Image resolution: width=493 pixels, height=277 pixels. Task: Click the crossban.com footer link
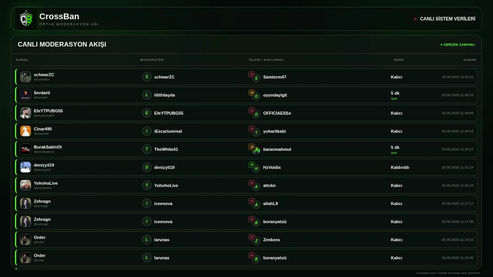pyautogui.click(x=426, y=273)
